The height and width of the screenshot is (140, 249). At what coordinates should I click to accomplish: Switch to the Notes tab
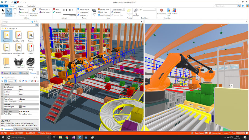(x=5, y=73)
